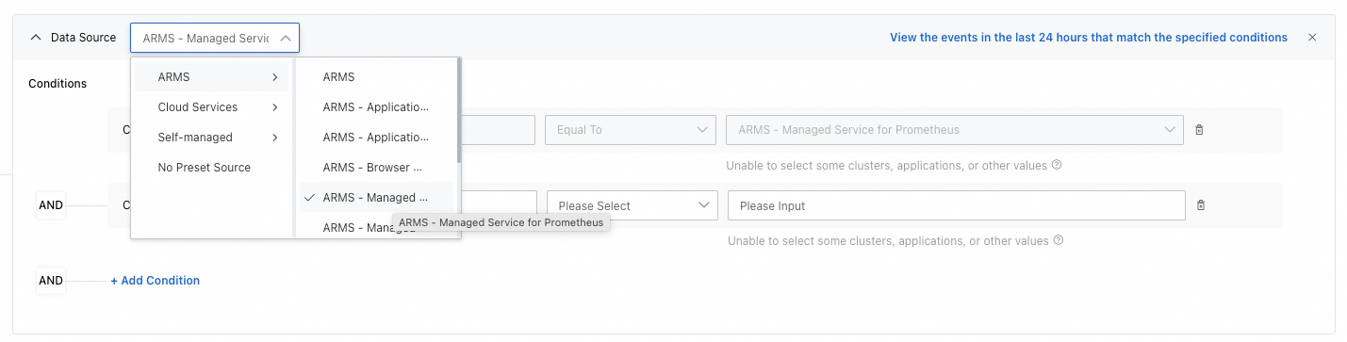Open the Please Select operator dropdown
This screenshot has height=342, width=1347.
pyautogui.click(x=632, y=205)
